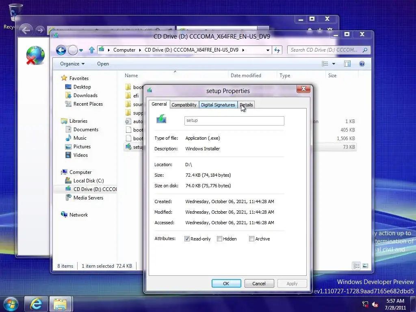Expand the arrow after Computer breadcrumb

pos(140,50)
